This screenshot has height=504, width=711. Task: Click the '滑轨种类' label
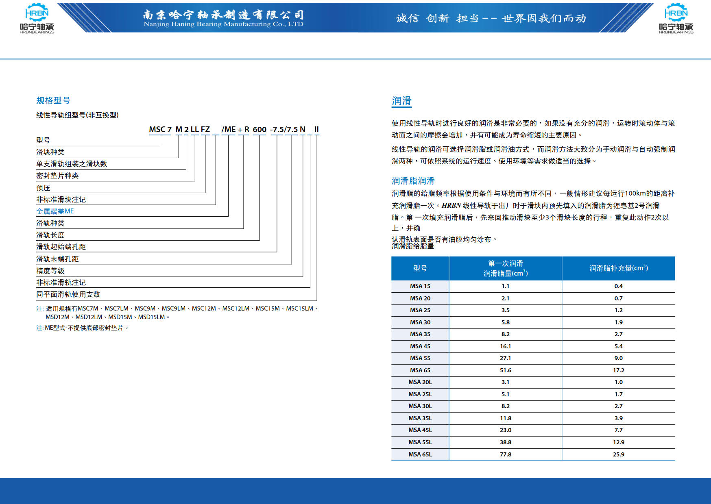(x=50, y=223)
